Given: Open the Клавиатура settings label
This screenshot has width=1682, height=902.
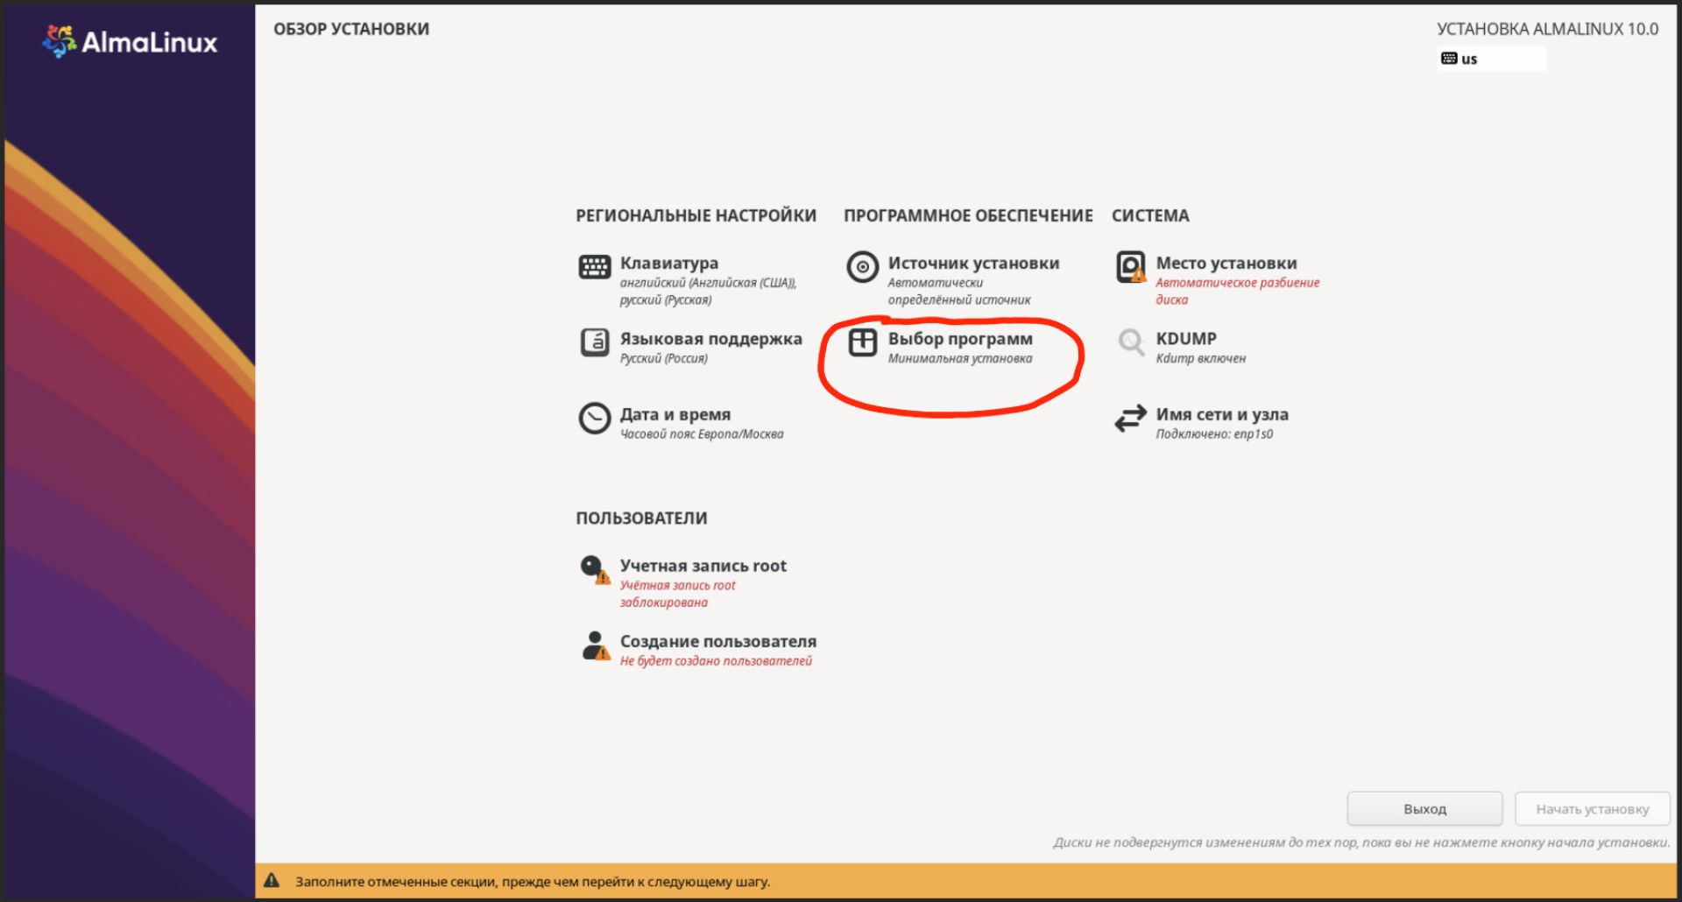Looking at the screenshot, I should [x=668, y=263].
